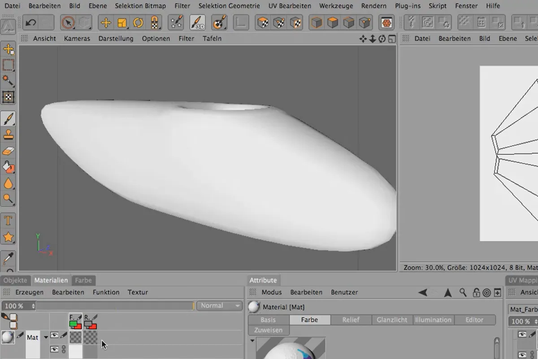
Task: Click the Zuweisen button
Action: [268, 330]
